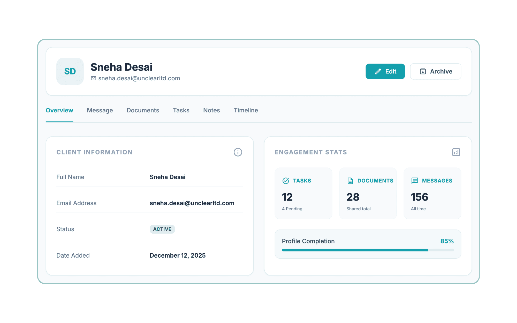Viewport: 517px width, 323px height.
Task: Go to the Documents tab
Action: tap(143, 110)
